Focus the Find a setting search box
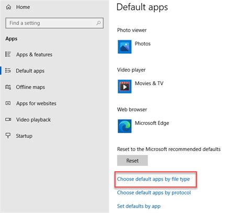Viewport: 248px width, 213px height. point(54,23)
